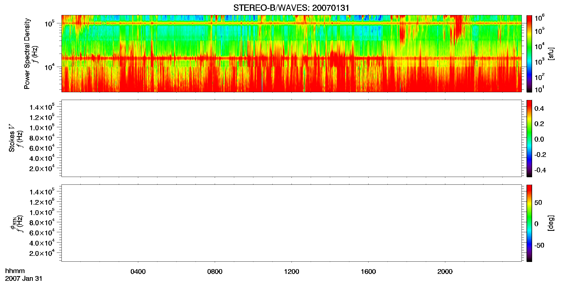The image size is (583, 300).
Task: Click the 2007 Jan 31 date label
Action: [24, 279]
